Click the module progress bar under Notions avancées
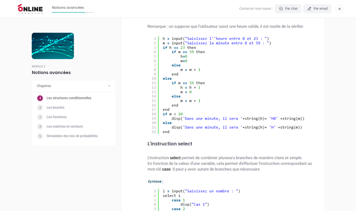 73,12
